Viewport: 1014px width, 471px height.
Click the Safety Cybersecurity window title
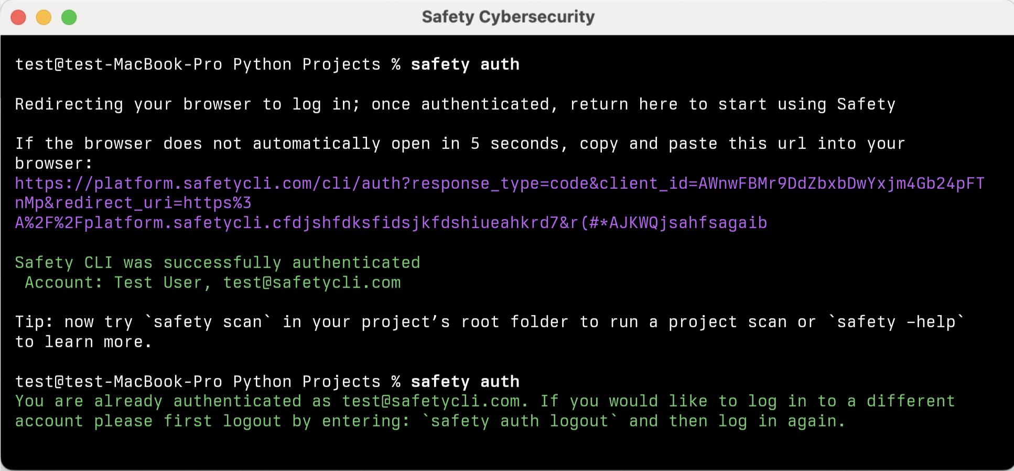(508, 17)
